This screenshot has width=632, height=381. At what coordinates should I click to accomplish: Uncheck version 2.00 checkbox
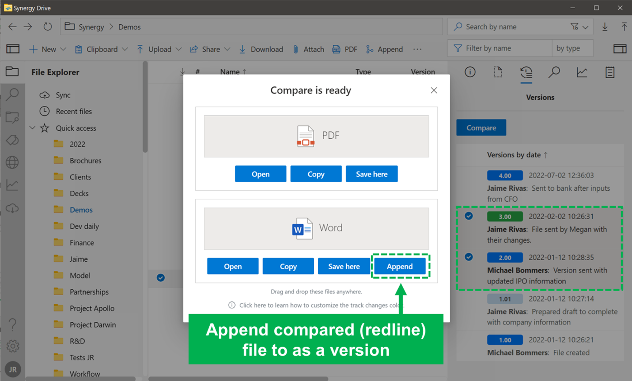pos(469,257)
